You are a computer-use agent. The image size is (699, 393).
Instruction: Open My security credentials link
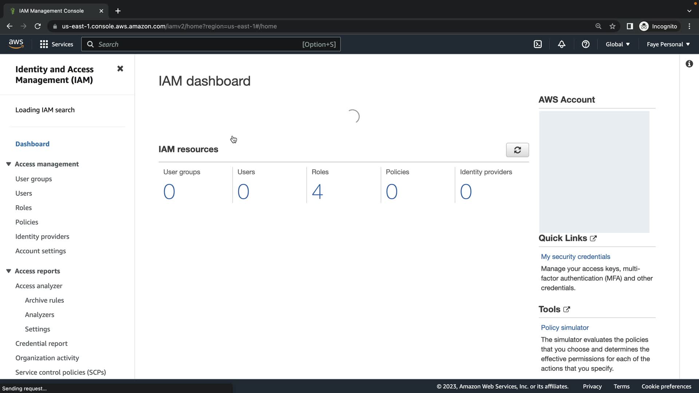point(575,257)
